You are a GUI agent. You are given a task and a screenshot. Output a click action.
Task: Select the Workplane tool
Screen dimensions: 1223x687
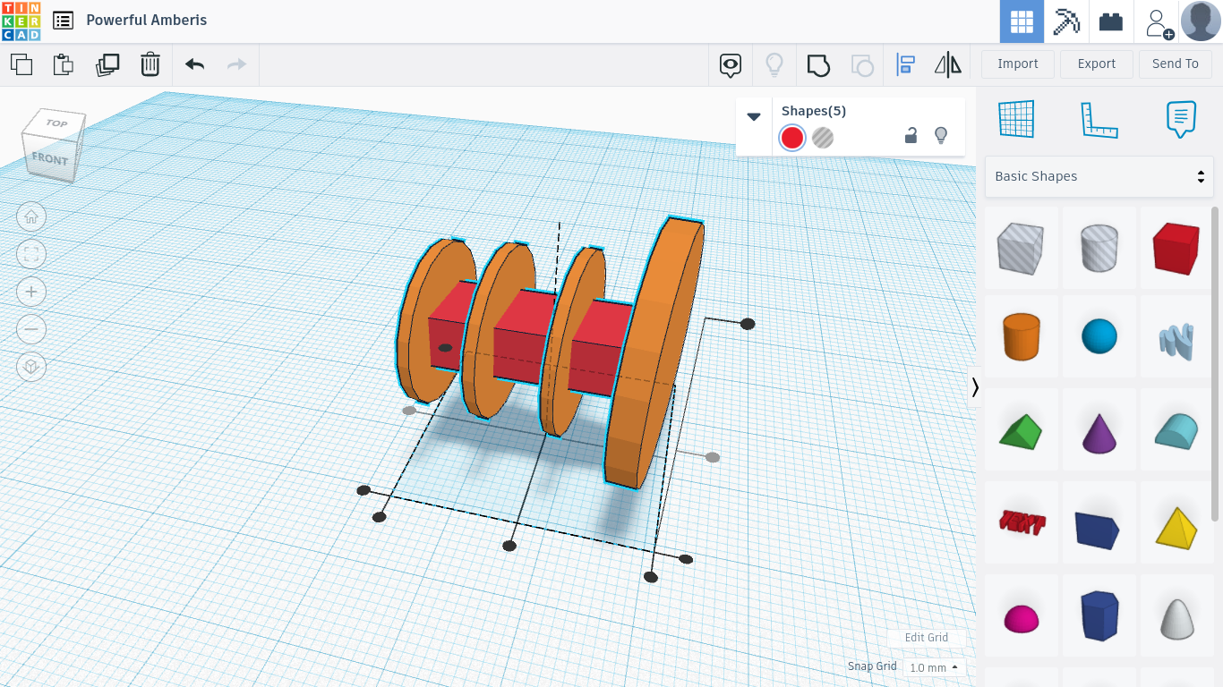pyautogui.click(x=1016, y=119)
